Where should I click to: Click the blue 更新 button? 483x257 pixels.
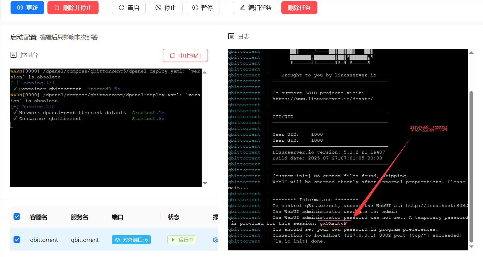(x=27, y=8)
